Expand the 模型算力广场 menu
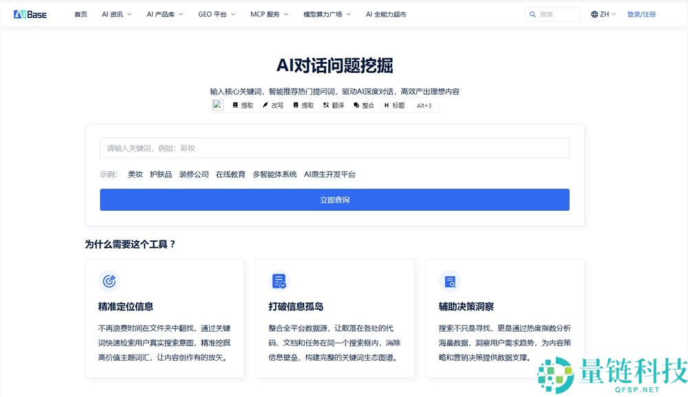 click(327, 14)
